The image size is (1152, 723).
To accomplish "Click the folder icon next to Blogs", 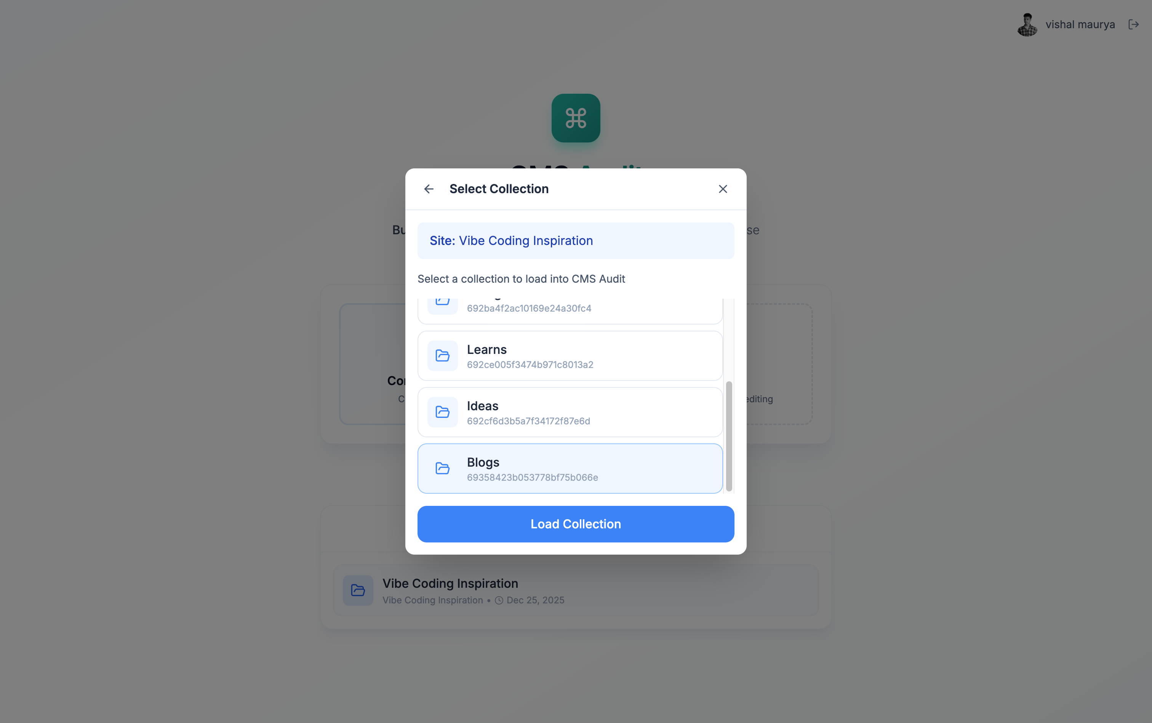I will pos(442,468).
